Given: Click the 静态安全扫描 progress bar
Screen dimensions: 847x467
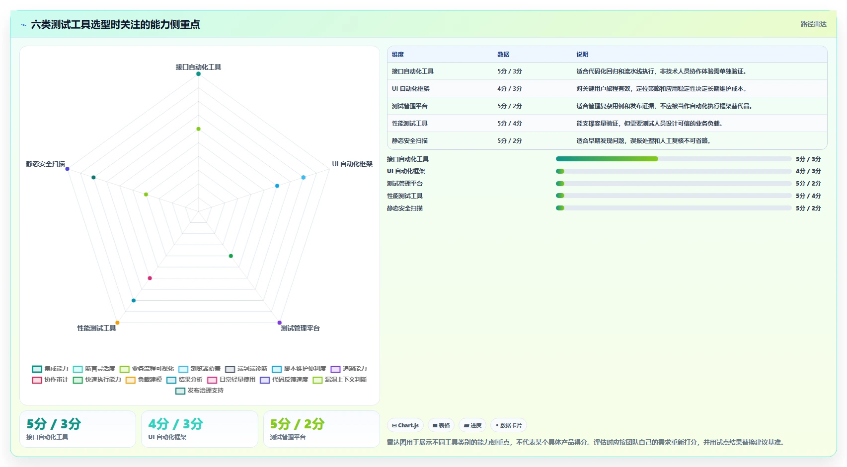Looking at the screenshot, I should [x=674, y=208].
